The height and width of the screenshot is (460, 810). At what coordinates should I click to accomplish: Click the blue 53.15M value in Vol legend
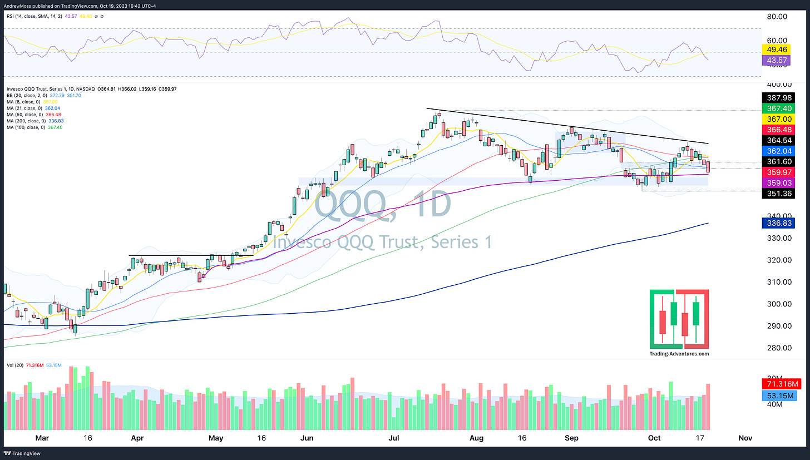click(53, 365)
